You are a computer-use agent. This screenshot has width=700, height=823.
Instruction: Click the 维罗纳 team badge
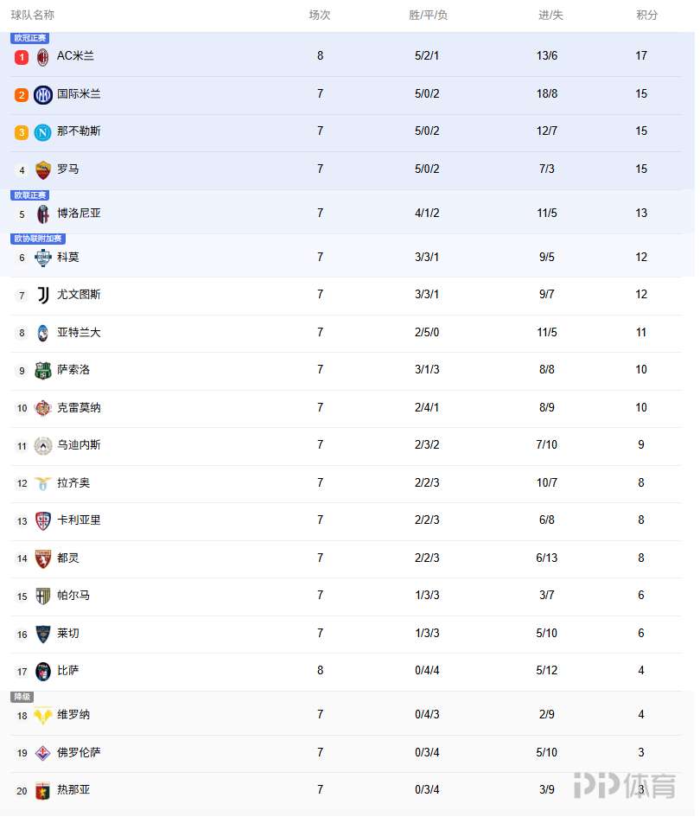[x=43, y=716]
